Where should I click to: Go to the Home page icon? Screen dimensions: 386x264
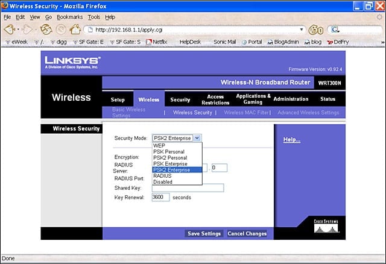tap(75, 30)
